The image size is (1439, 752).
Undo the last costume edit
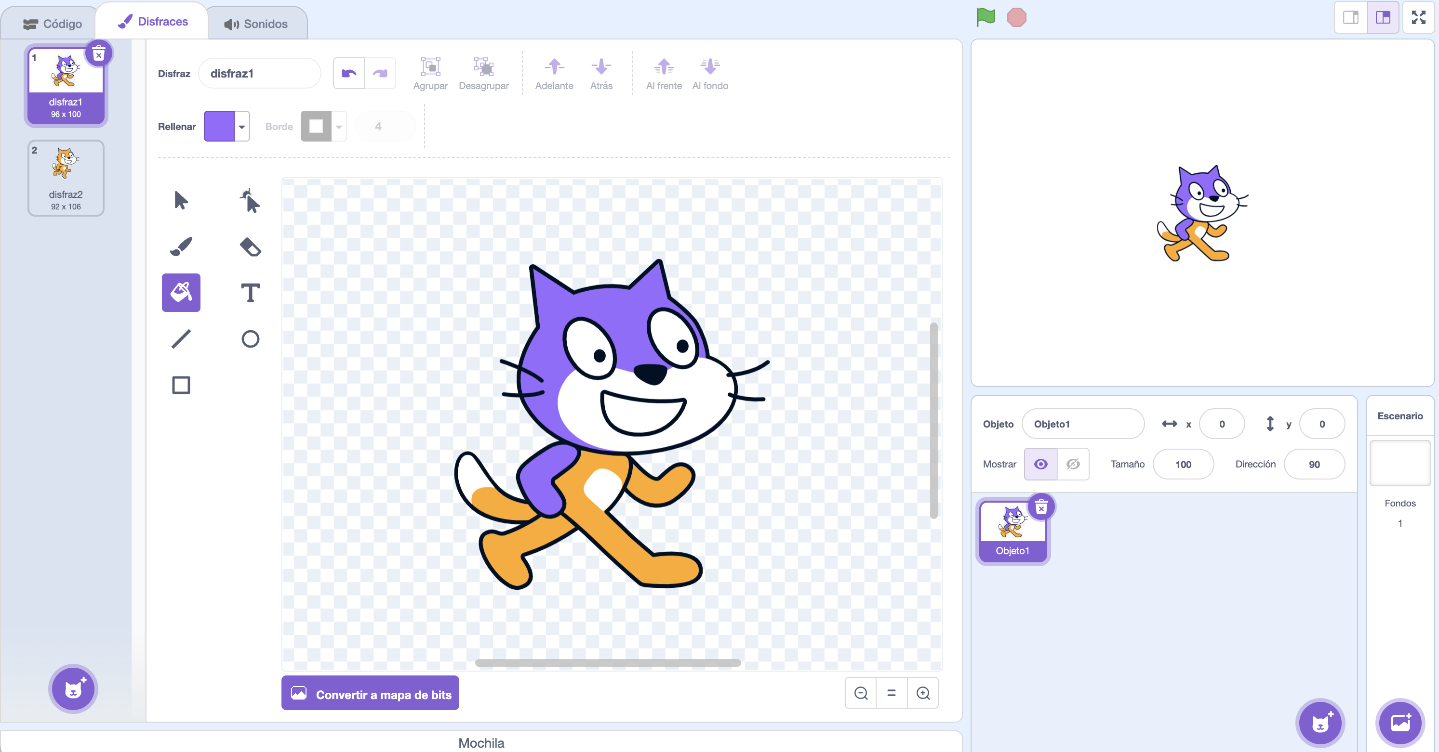(x=349, y=73)
